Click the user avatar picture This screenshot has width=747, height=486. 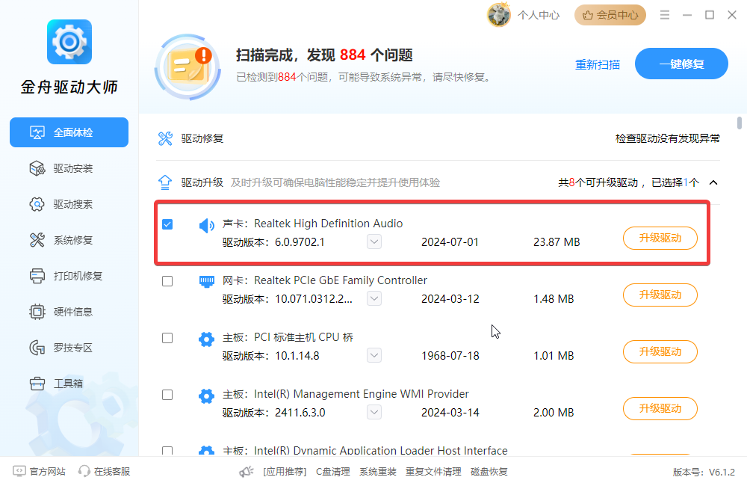tap(499, 15)
